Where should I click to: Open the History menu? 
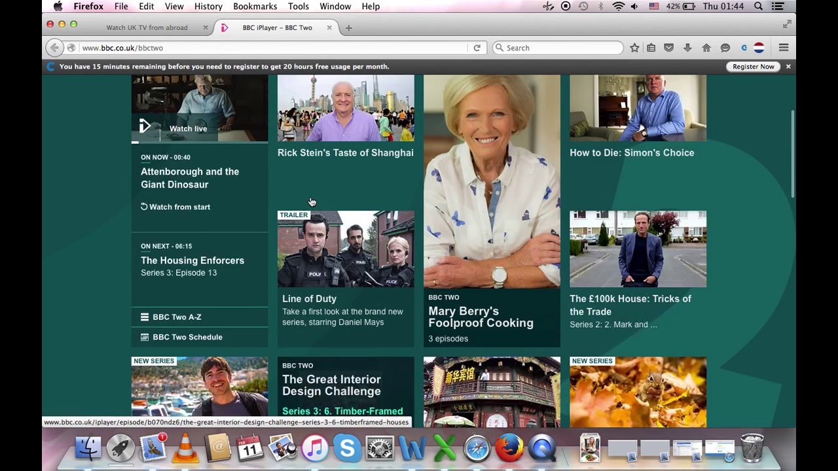tap(208, 6)
